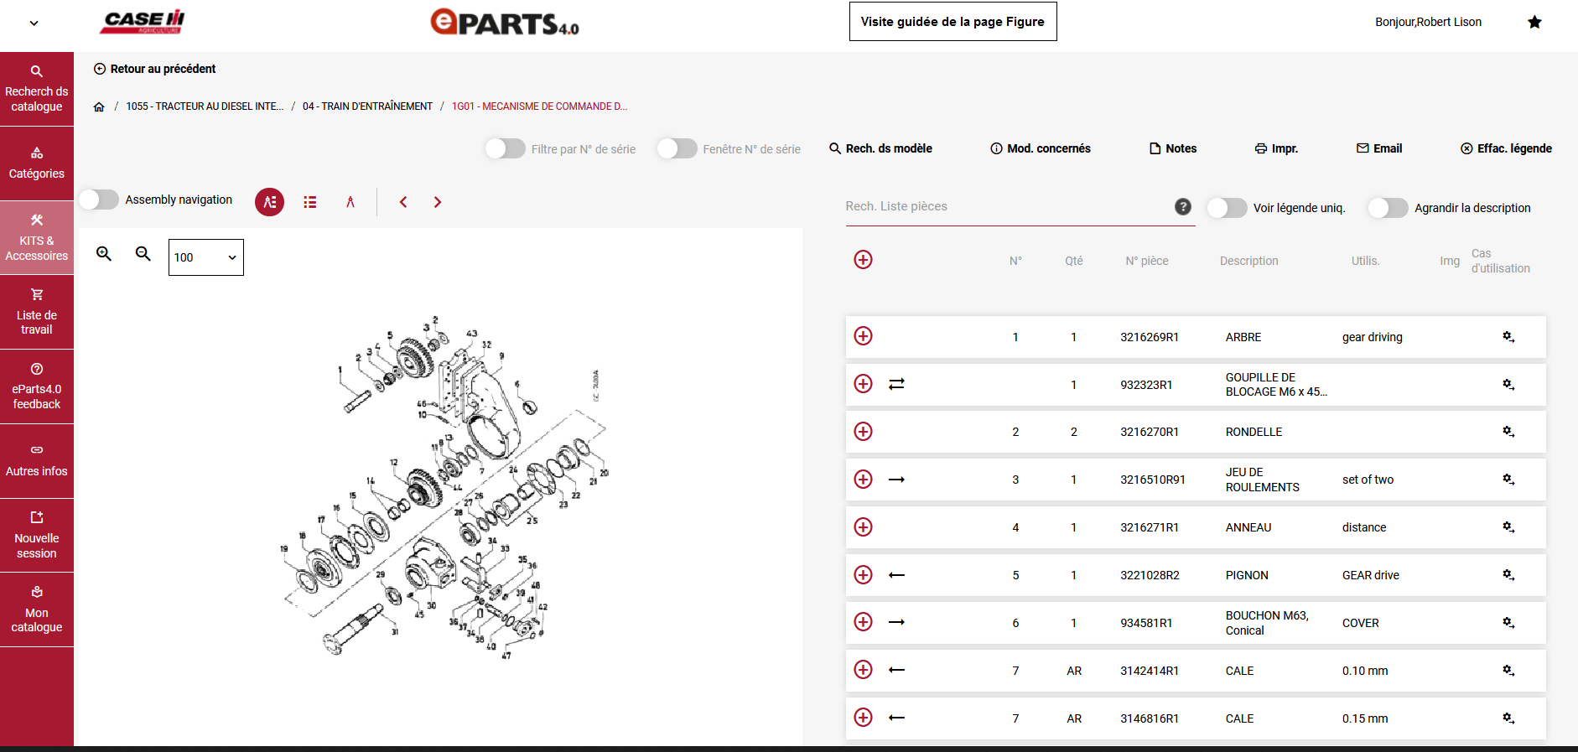The image size is (1578, 752).
Task: Click the eParts 4.0 logo
Action: pyautogui.click(x=505, y=22)
